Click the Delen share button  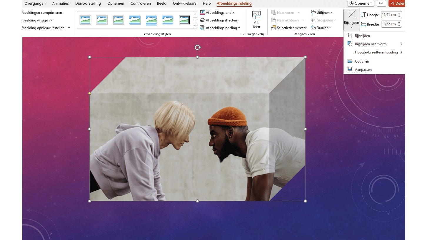point(397,4)
